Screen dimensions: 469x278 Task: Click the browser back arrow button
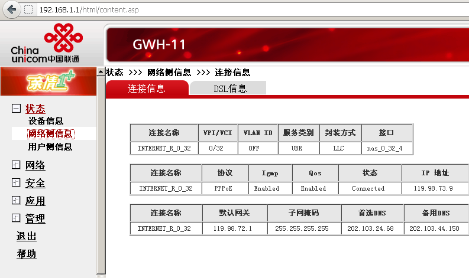[11, 9]
